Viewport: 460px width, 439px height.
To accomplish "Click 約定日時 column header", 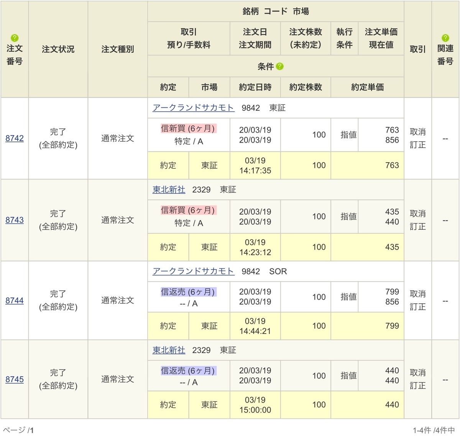I will pos(255,87).
